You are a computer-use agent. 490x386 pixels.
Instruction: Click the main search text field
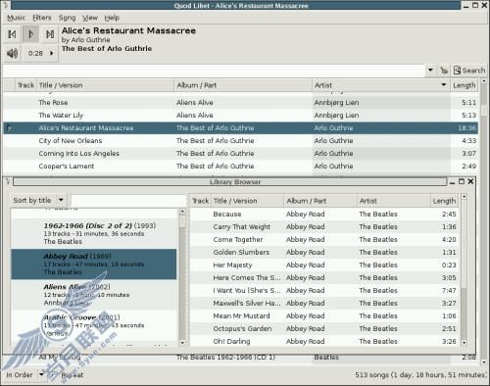(214, 71)
